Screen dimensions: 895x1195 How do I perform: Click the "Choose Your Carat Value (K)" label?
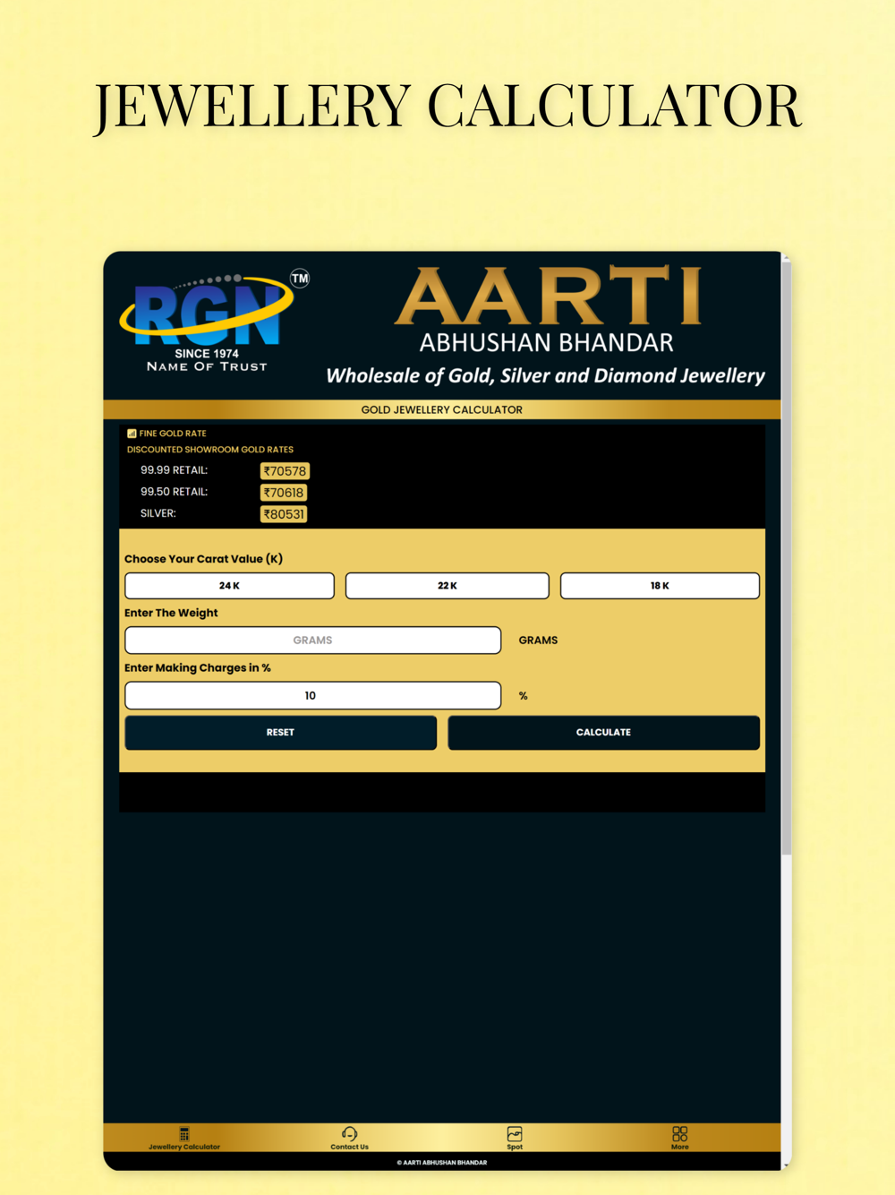(203, 559)
